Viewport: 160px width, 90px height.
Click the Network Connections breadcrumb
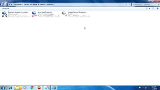[47, 4]
